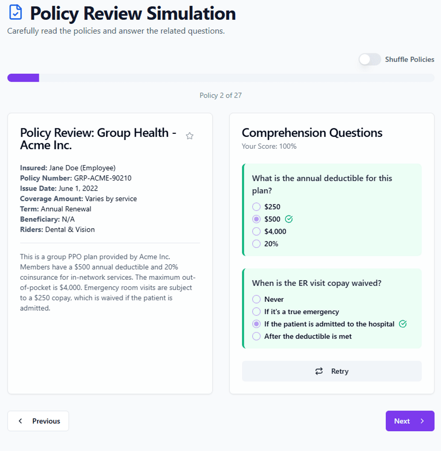
Task: Select the $250 deductible option
Action: [x=257, y=207]
